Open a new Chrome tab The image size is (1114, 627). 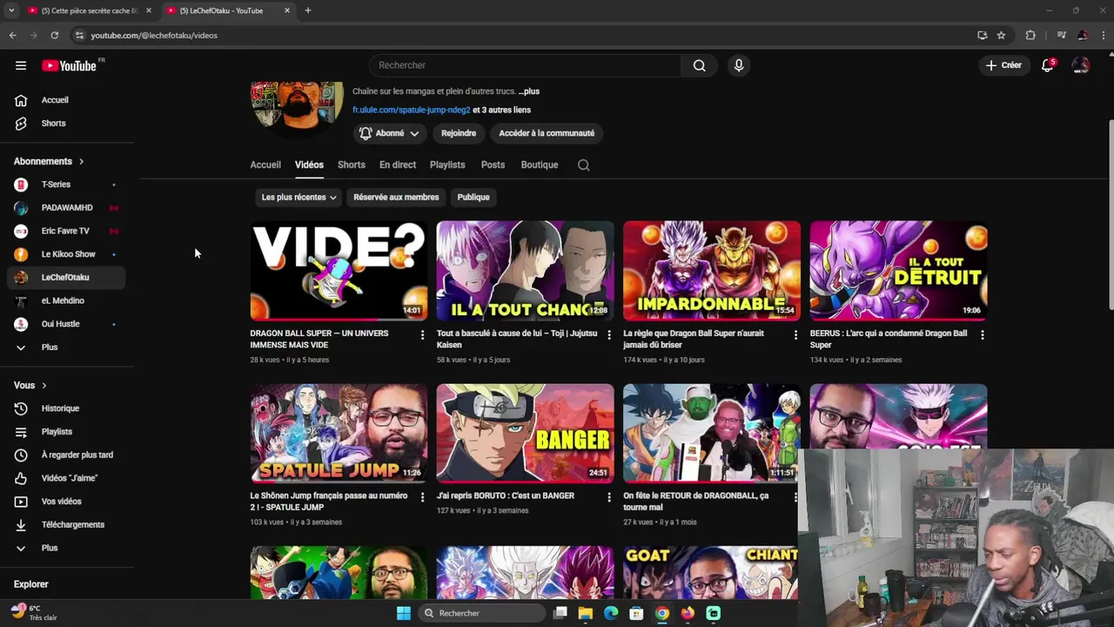click(x=307, y=10)
